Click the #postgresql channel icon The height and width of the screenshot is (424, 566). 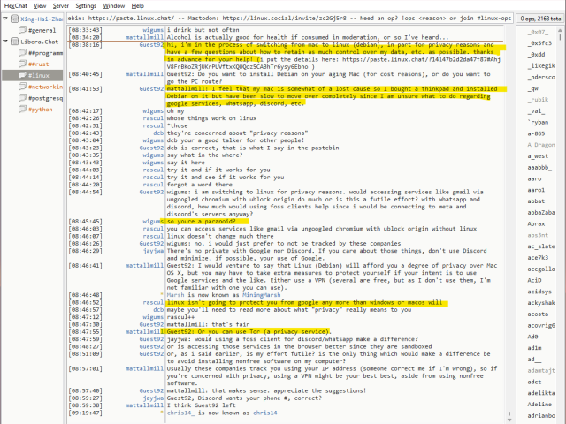click(20, 98)
